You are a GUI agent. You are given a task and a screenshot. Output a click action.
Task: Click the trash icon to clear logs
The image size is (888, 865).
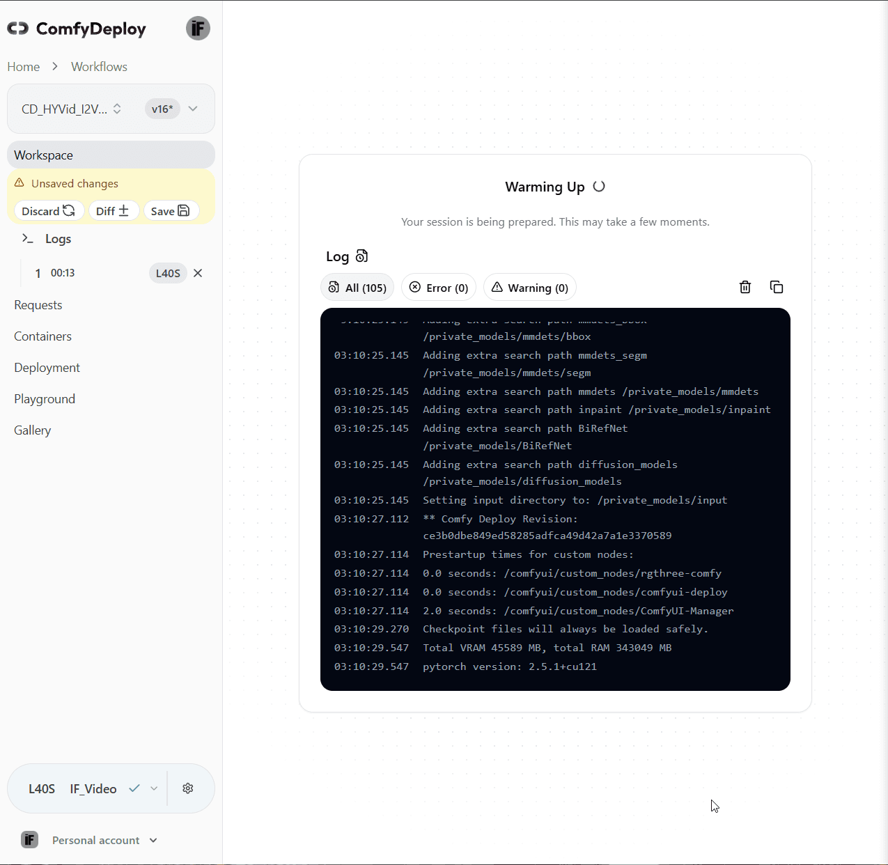tap(745, 287)
